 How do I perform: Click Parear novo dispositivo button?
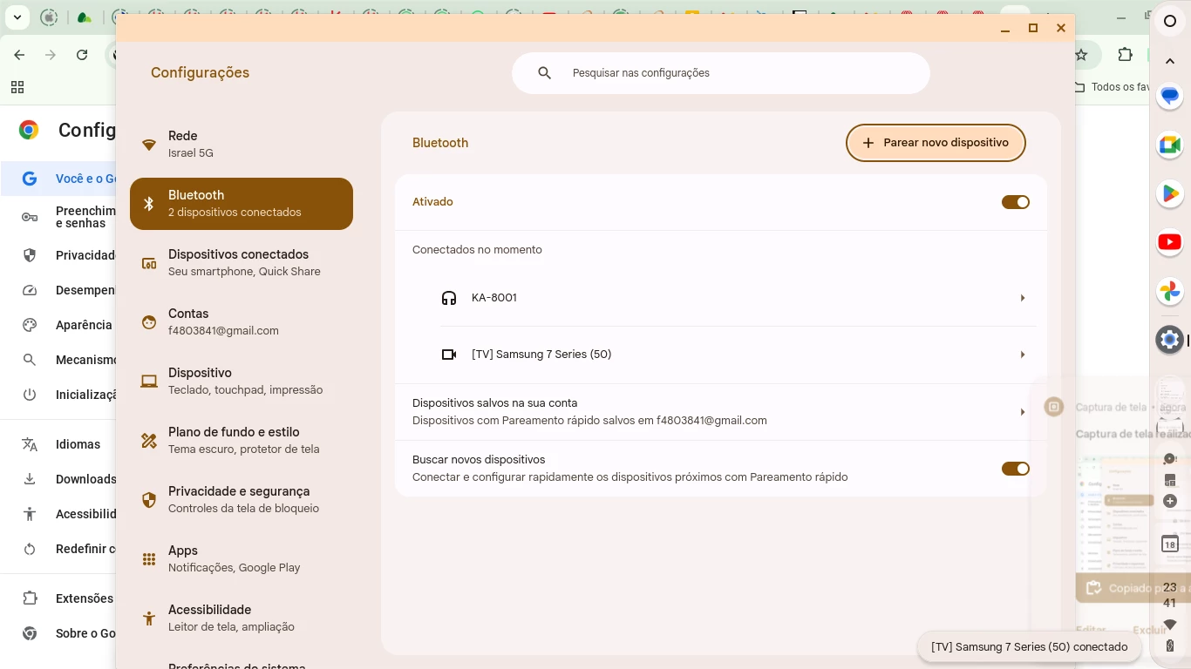936,143
